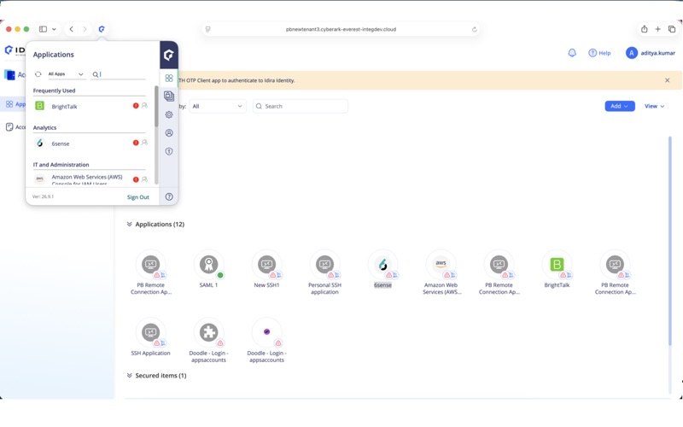Open the View options dropdown

(x=654, y=106)
